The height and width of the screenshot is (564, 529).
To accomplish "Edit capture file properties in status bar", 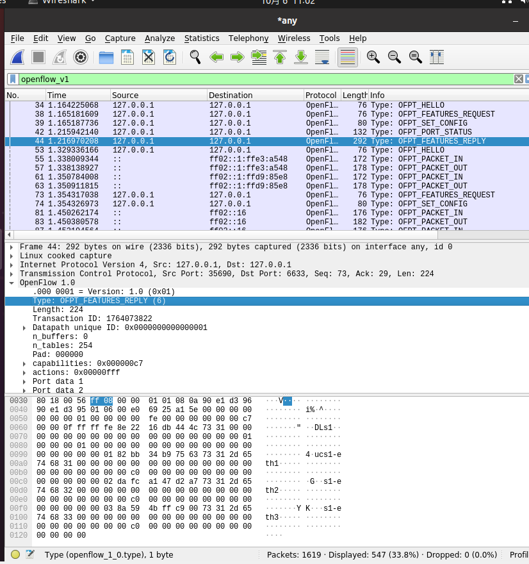I will click(x=30, y=554).
